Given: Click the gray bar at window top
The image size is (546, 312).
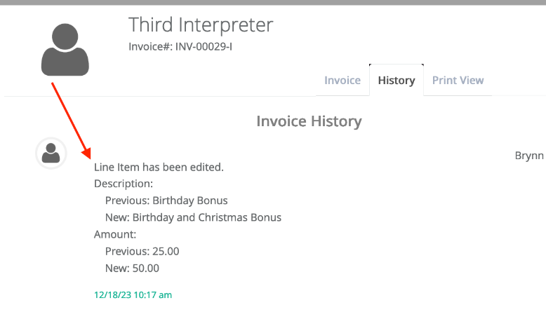Looking at the screenshot, I should click(273, 2).
